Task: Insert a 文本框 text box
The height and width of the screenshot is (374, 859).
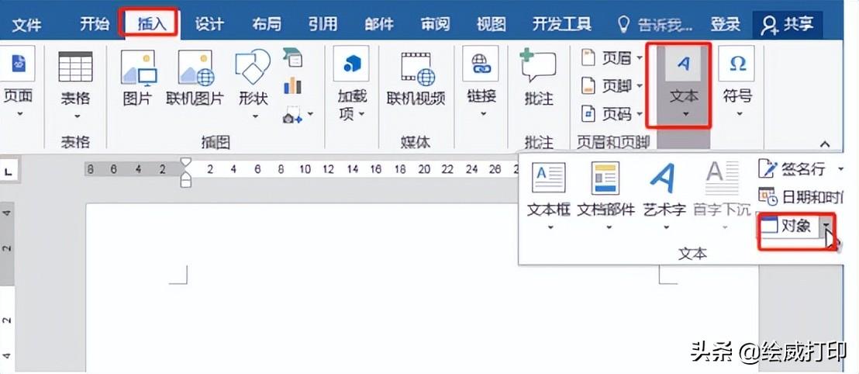Action: click(x=549, y=196)
